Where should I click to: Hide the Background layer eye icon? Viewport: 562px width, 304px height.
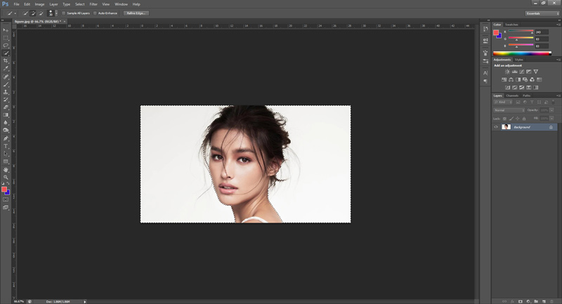point(496,127)
